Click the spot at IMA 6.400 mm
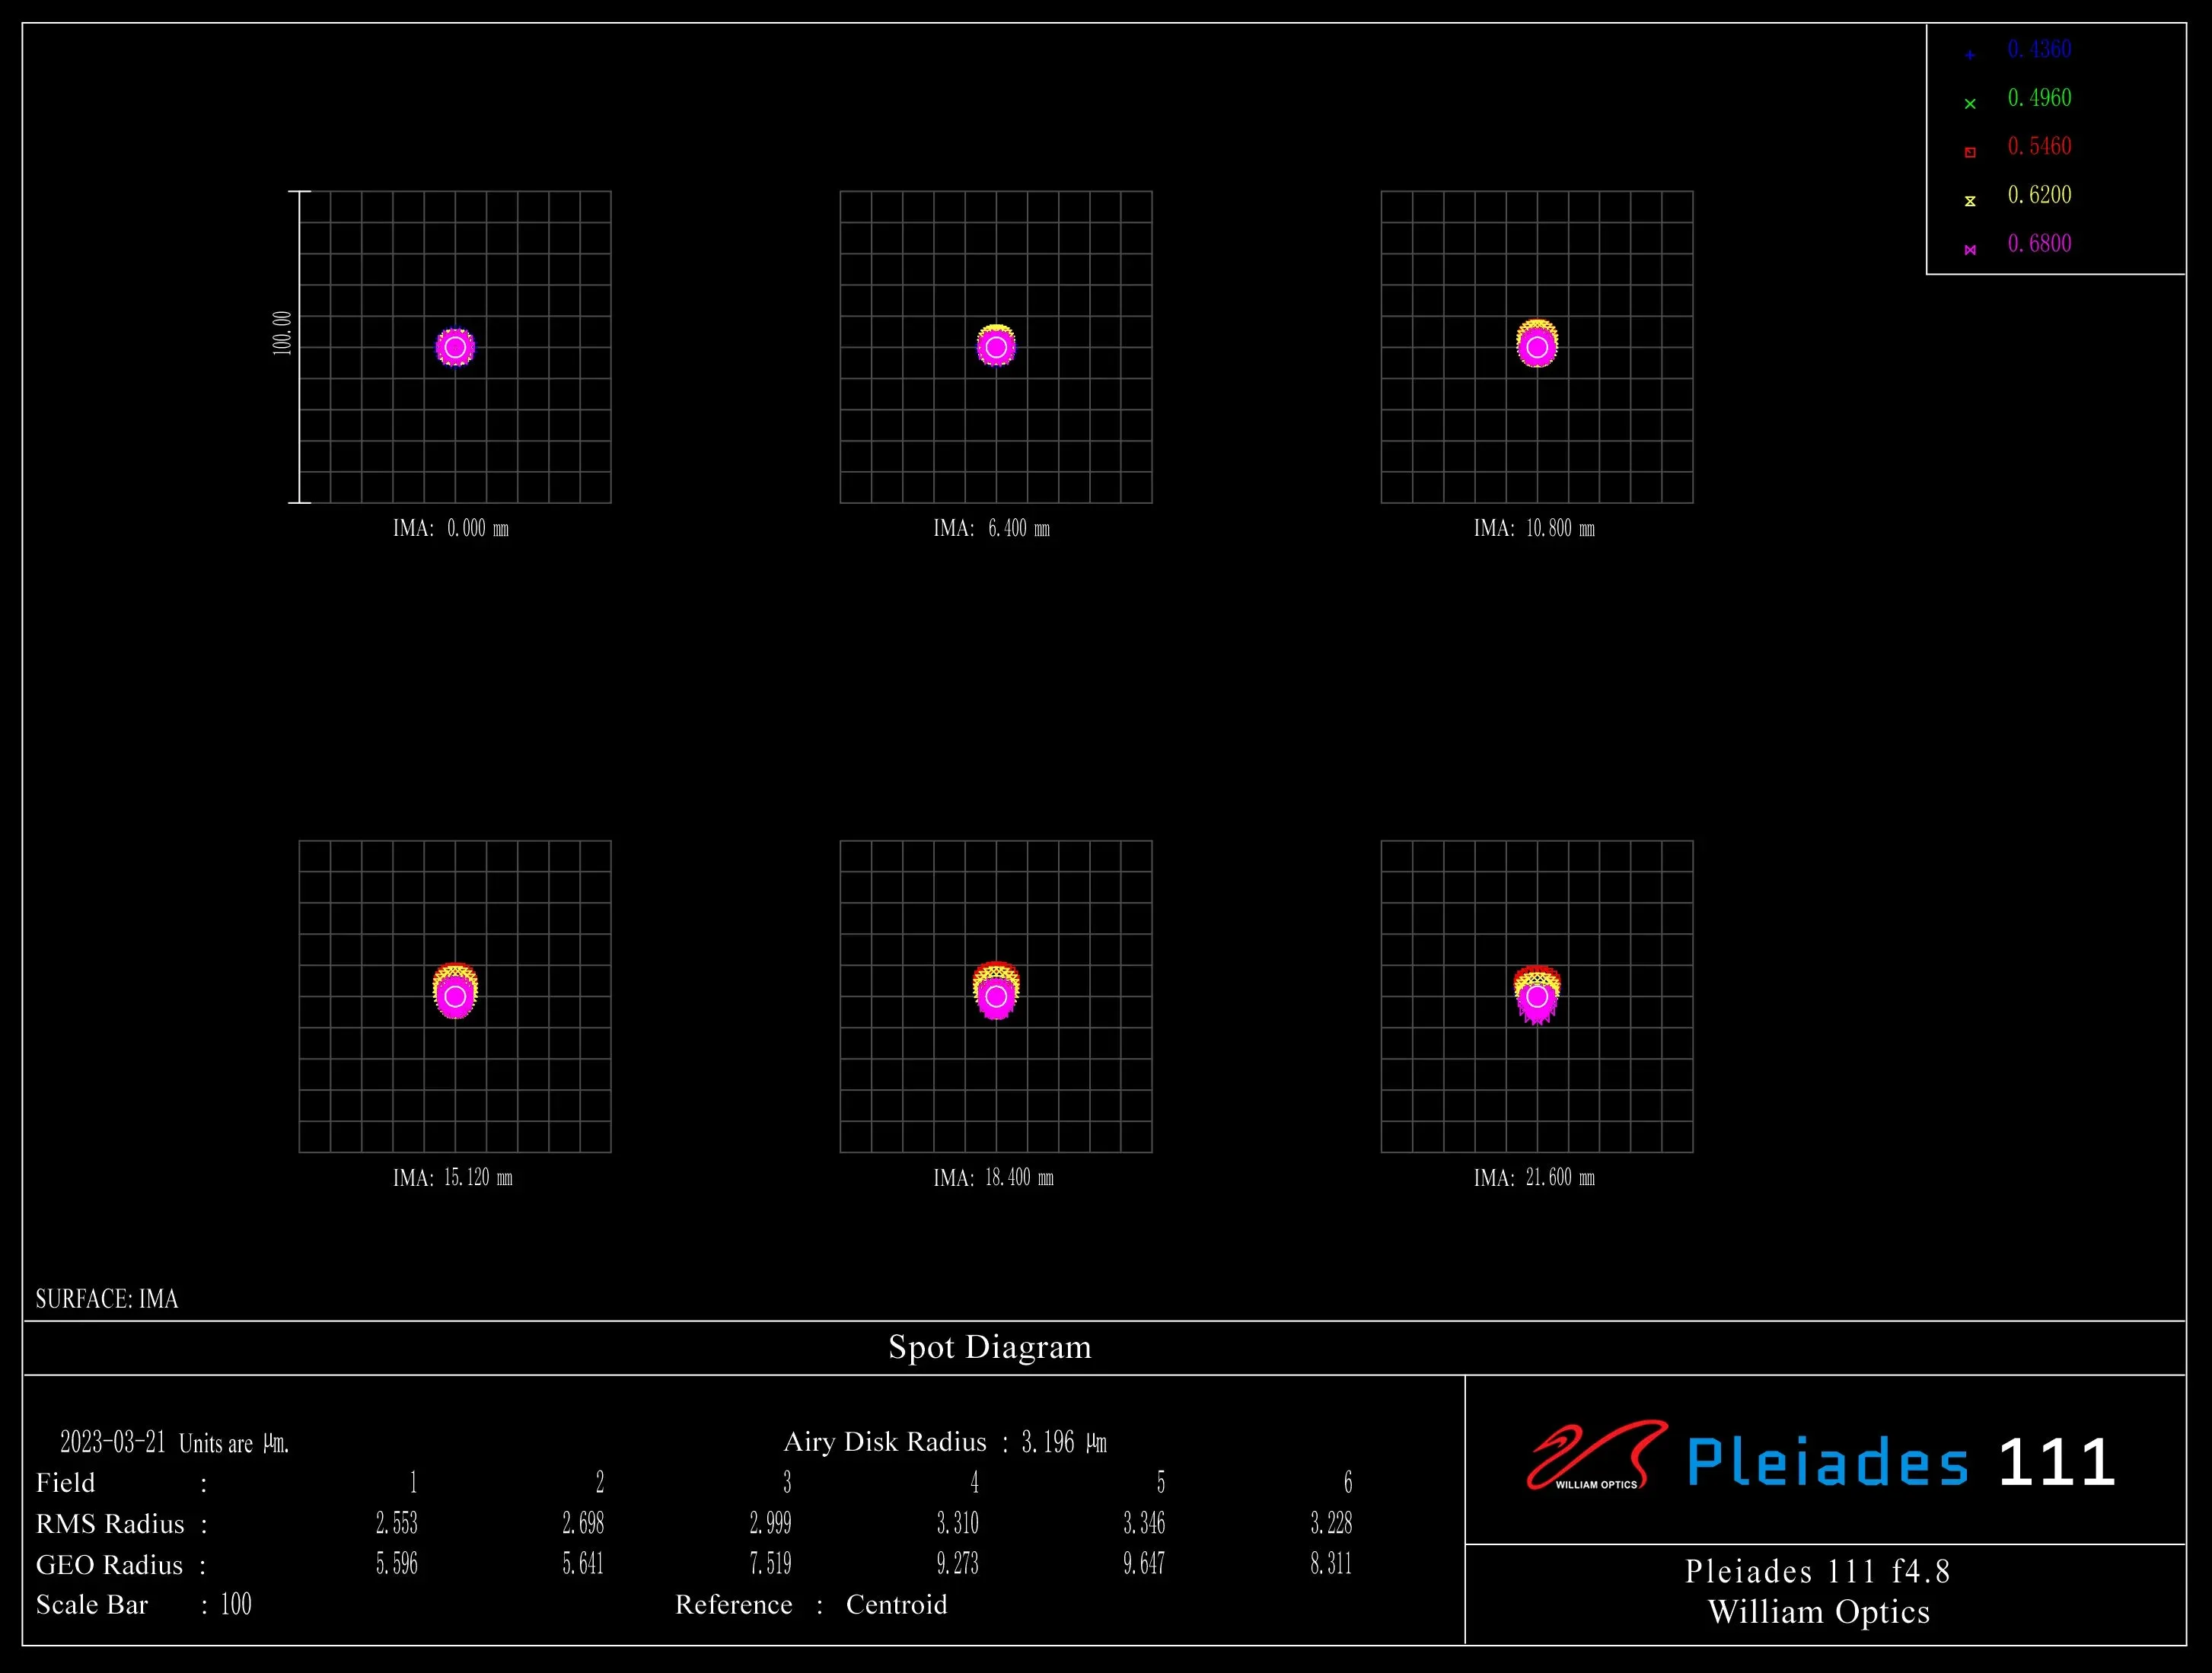 click(x=996, y=345)
